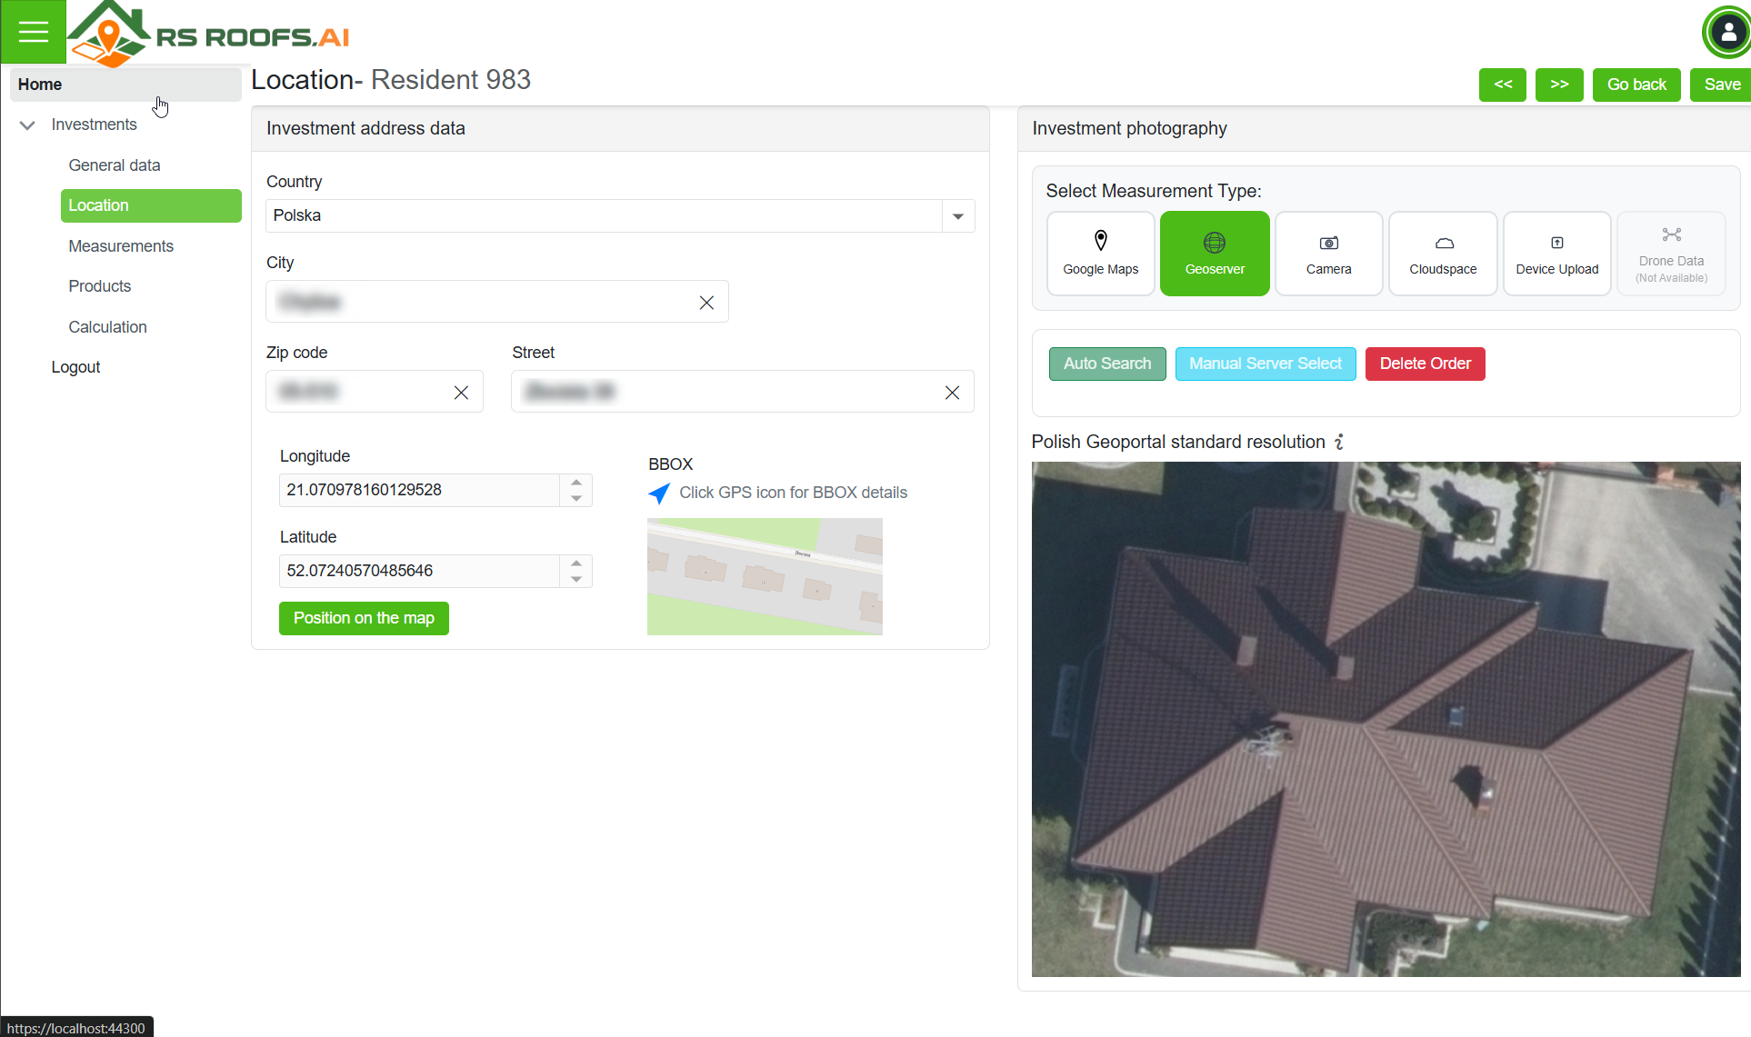1751x1037 pixels.
Task: Choose Cloudspace measurement type
Action: (1443, 254)
